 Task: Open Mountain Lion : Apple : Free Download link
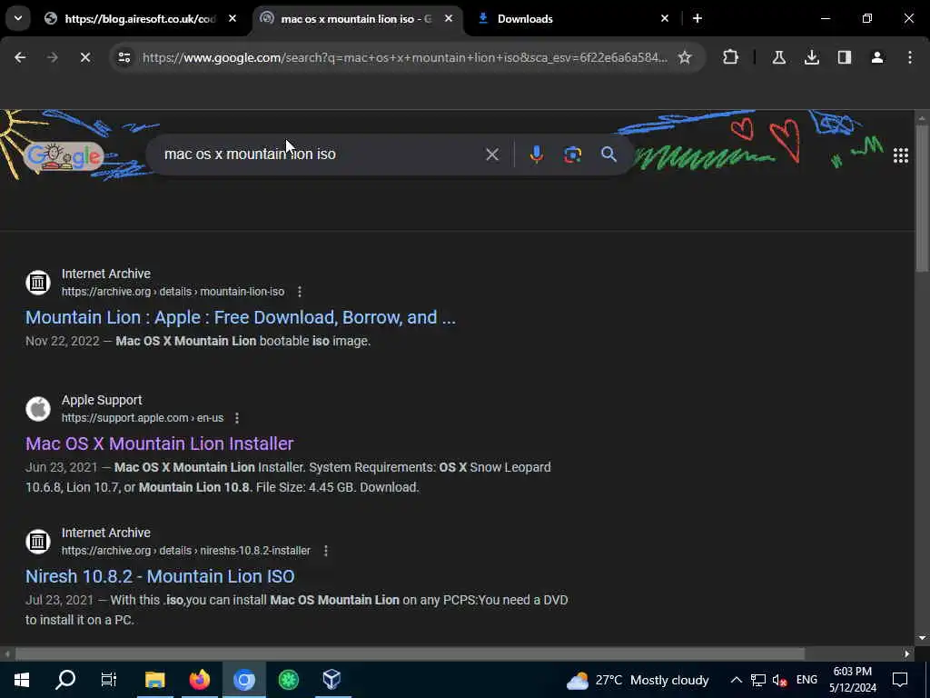(240, 317)
